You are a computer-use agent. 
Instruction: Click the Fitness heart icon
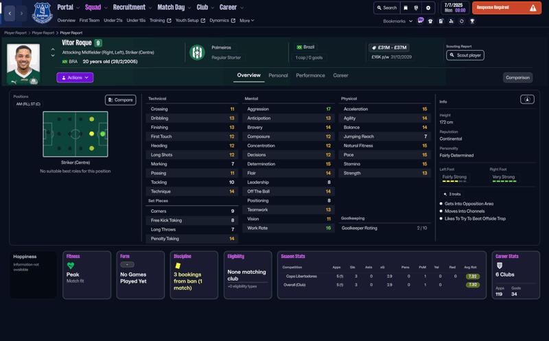click(x=71, y=266)
